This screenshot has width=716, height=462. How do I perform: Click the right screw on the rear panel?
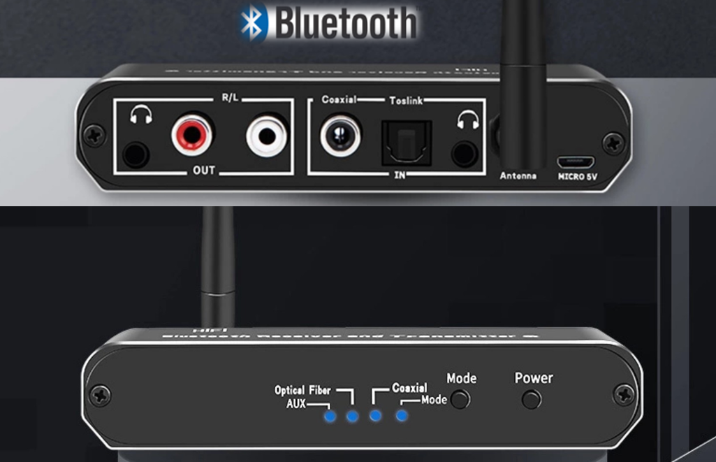click(x=613, y=143)
